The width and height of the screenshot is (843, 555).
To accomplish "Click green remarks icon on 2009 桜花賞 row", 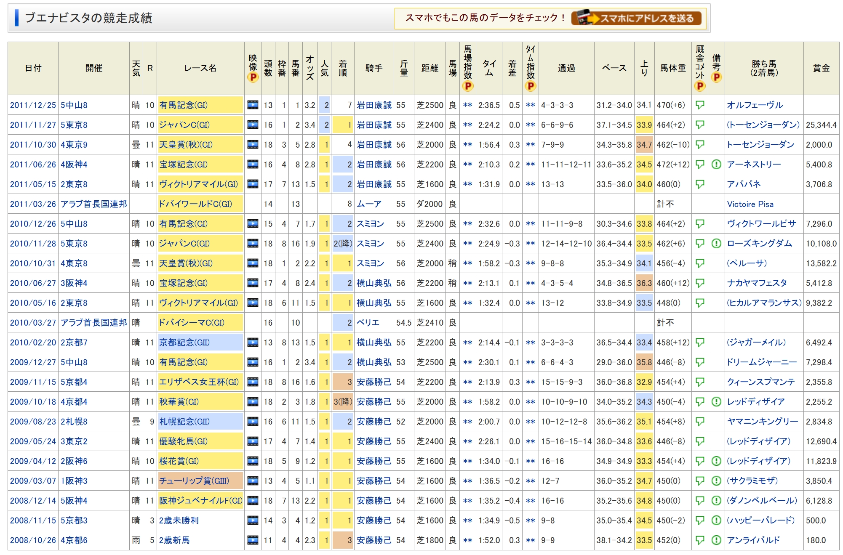I will click(x=716, y=461).
